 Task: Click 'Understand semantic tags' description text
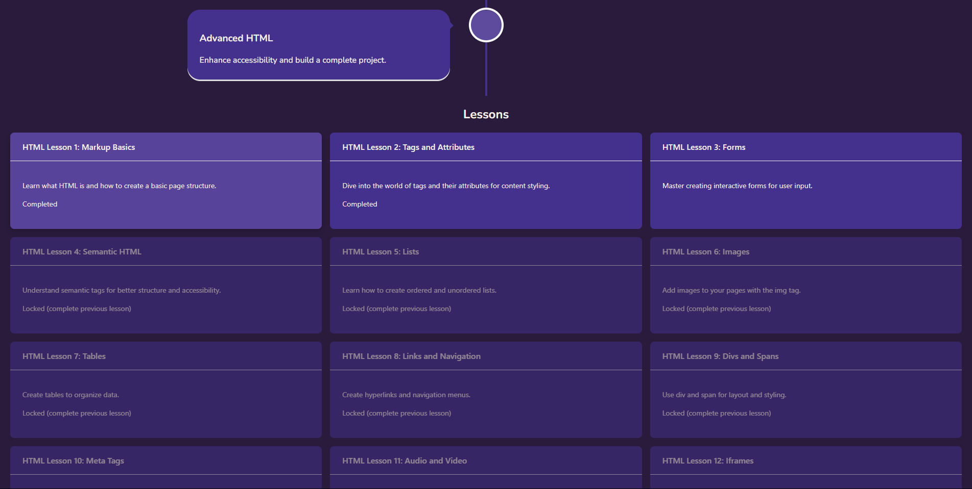122,290
